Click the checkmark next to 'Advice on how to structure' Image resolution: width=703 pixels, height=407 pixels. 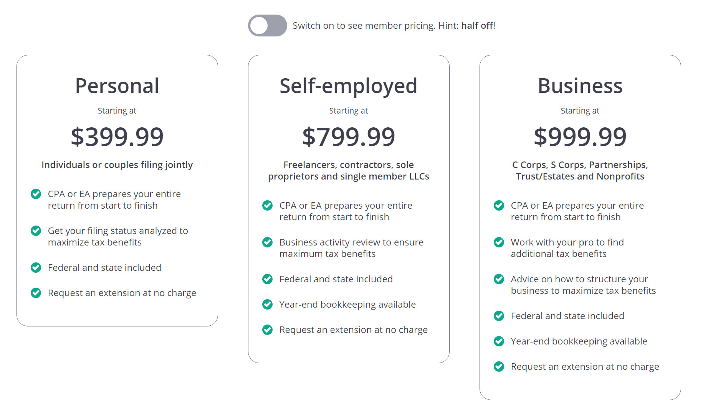[499, 279]
